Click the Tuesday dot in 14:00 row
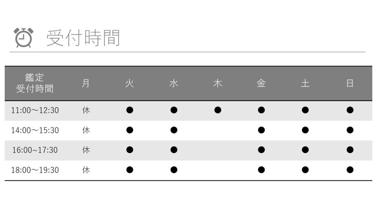377x212 pixels. tap(130, 130)
